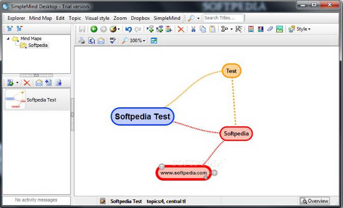Open the Visual style menu
The image size is (343, 208).
coord(97,18)
